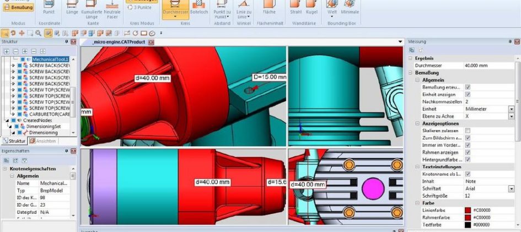Select the CARBURETOR node in structure tree
Screen dimensions: 521x232
[50, 114]
